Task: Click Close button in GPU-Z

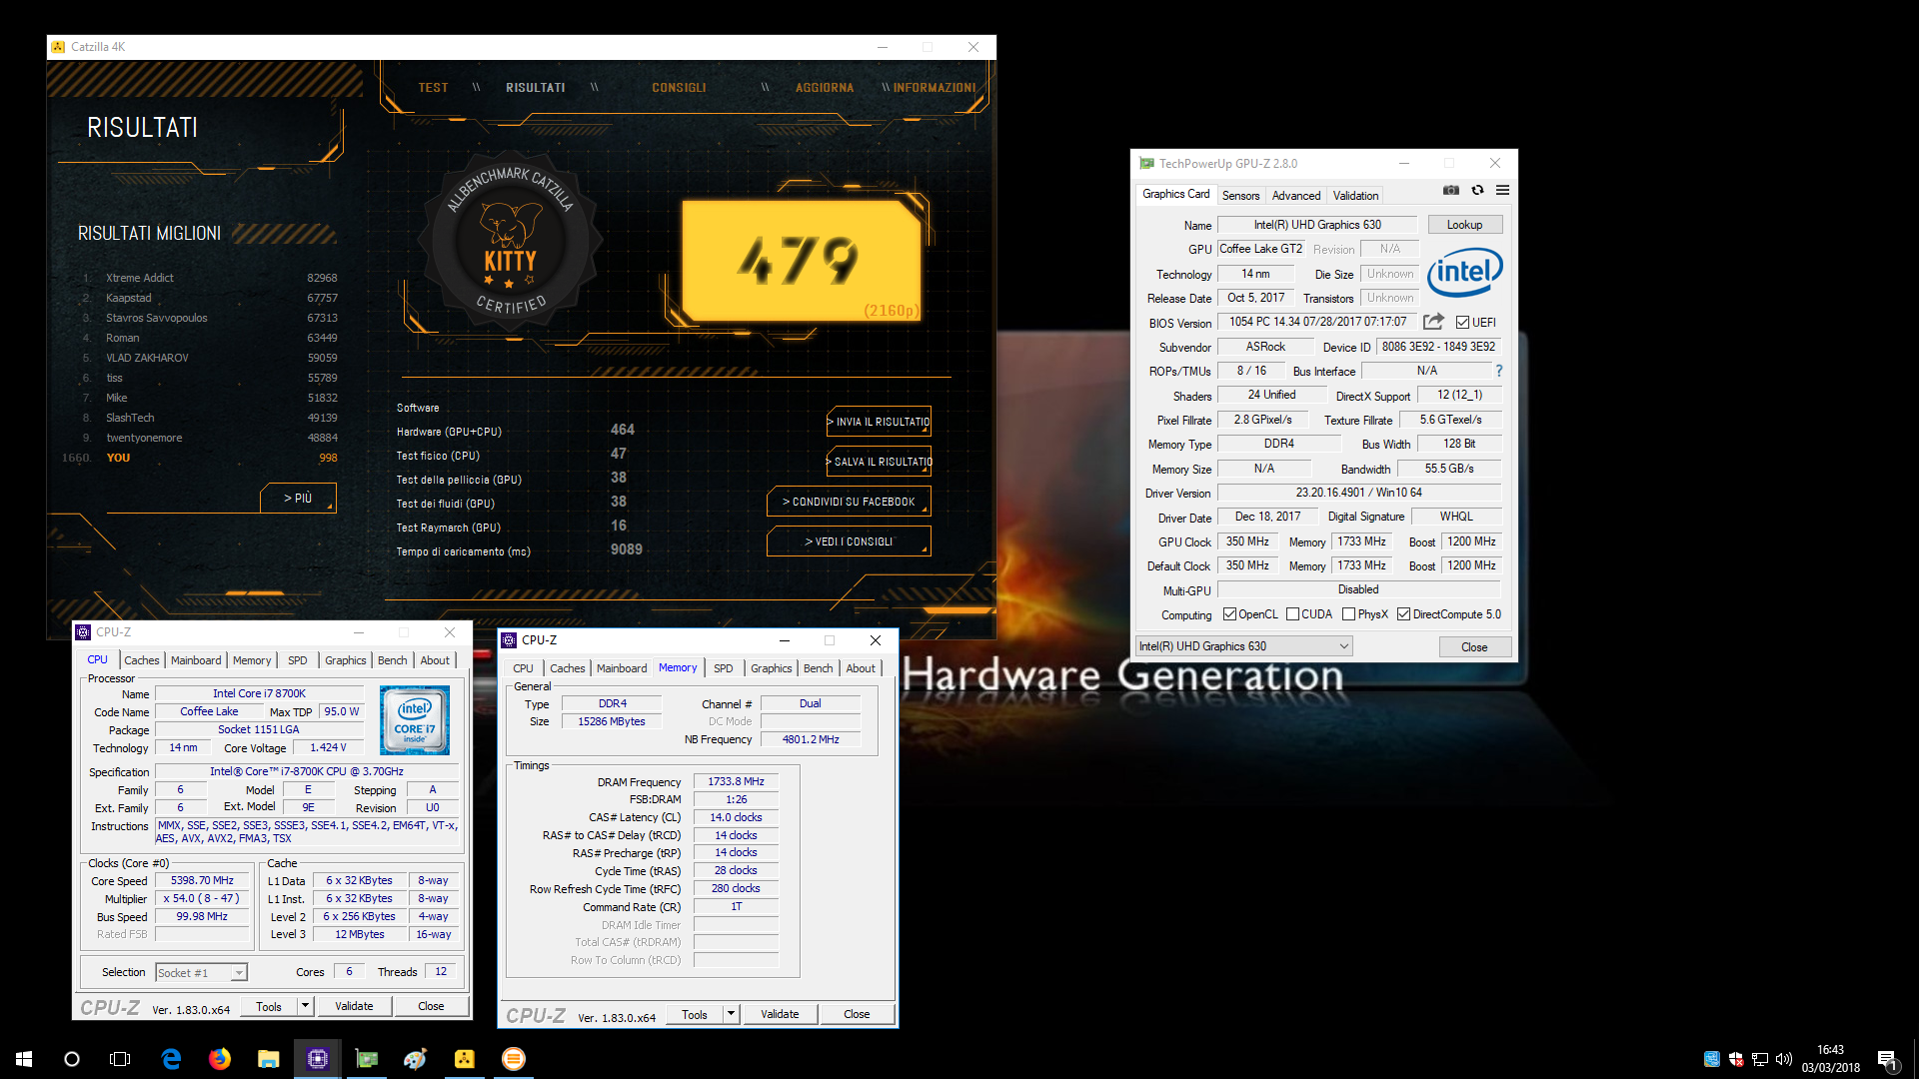Action: 1474,647
